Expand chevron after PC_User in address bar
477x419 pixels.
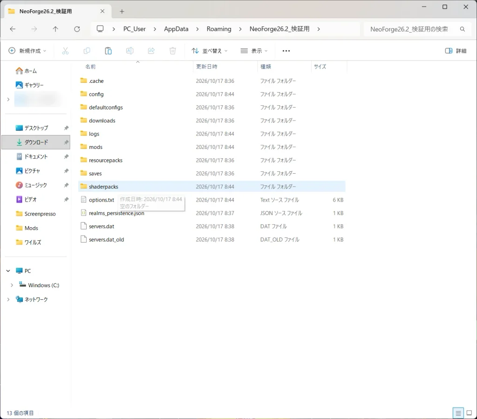(155, 29)
